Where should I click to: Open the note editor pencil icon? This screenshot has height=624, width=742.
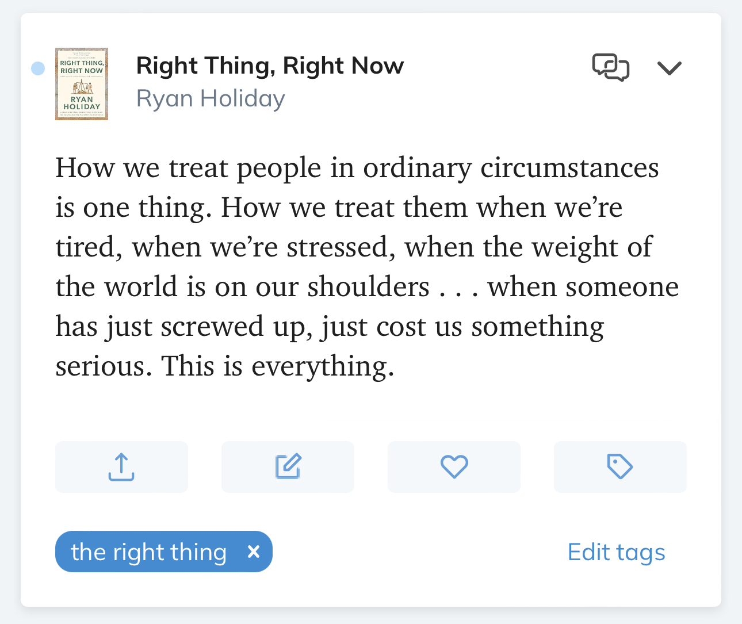point(288,467)
